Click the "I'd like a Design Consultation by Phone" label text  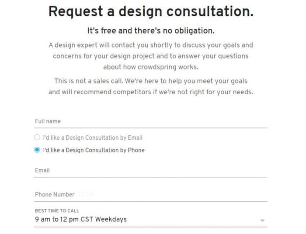94,150
